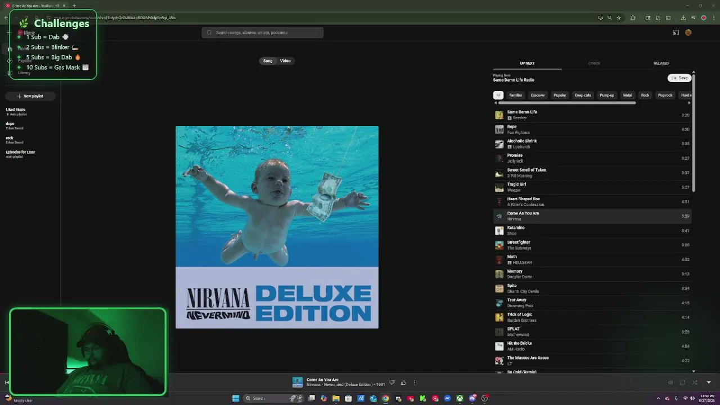Screen dimensions: 720x405
Task: Save the queue with Save button
Action: pos(679,78)
